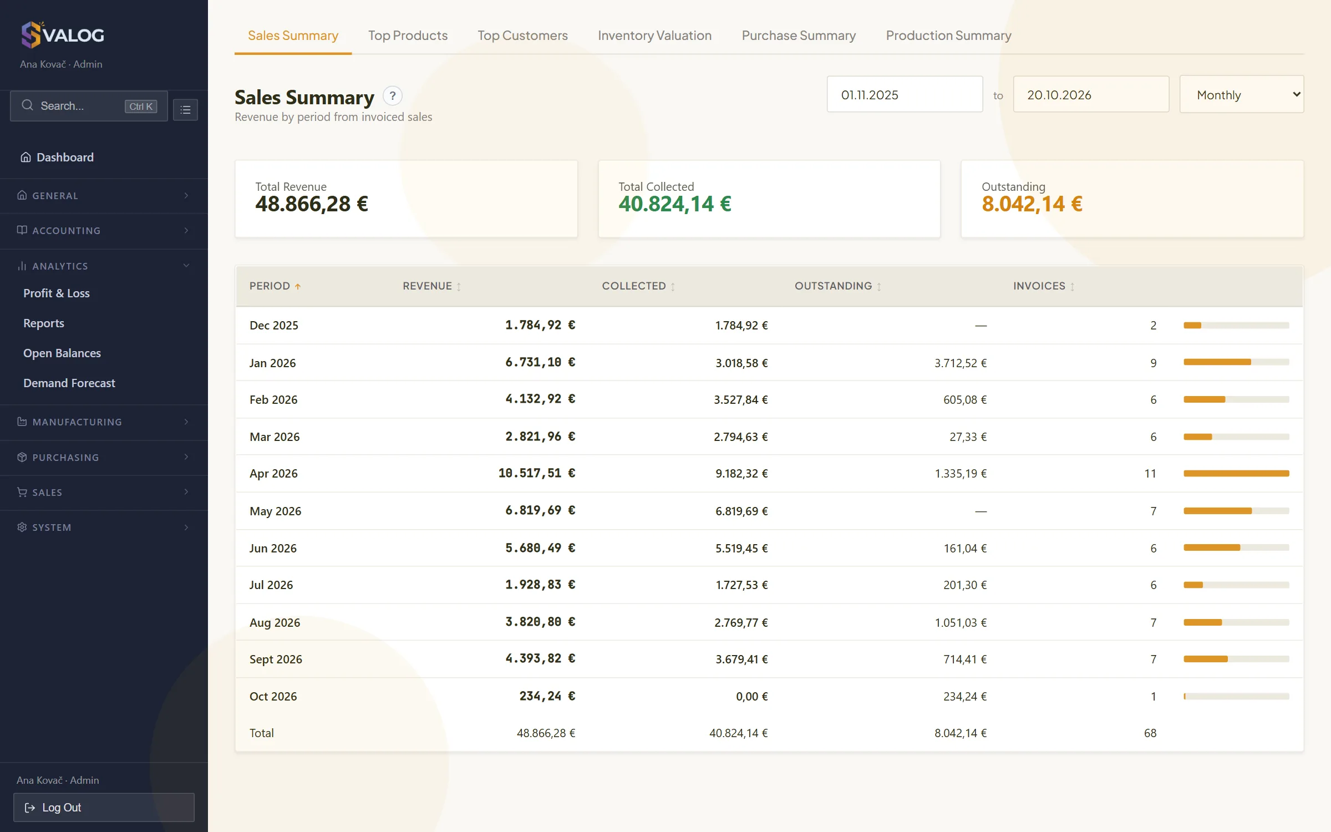
Task: Open the Demand Forecast page
Action: click(69, 383)
